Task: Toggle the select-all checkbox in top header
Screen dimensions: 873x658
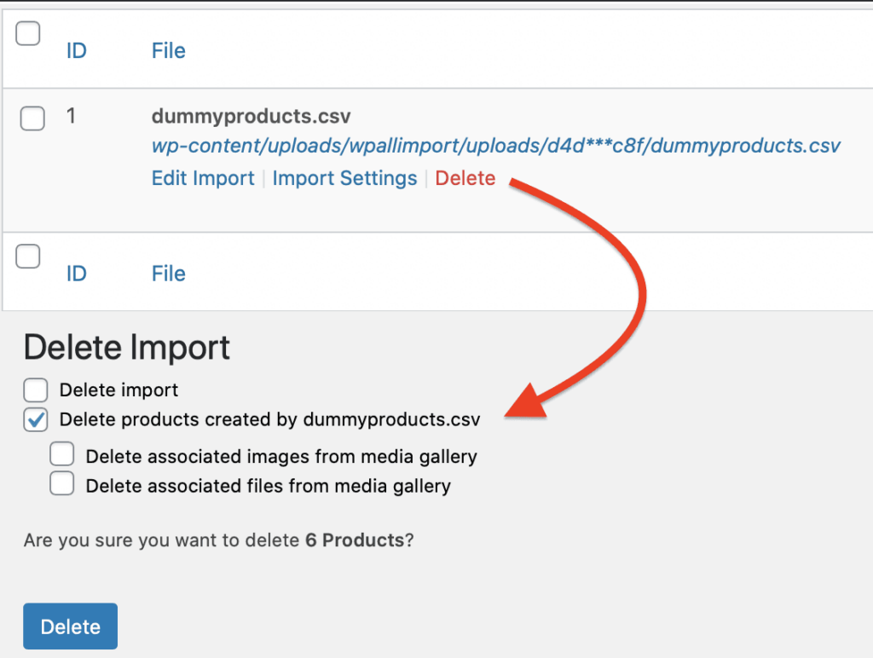Action: tap(28, 32)
